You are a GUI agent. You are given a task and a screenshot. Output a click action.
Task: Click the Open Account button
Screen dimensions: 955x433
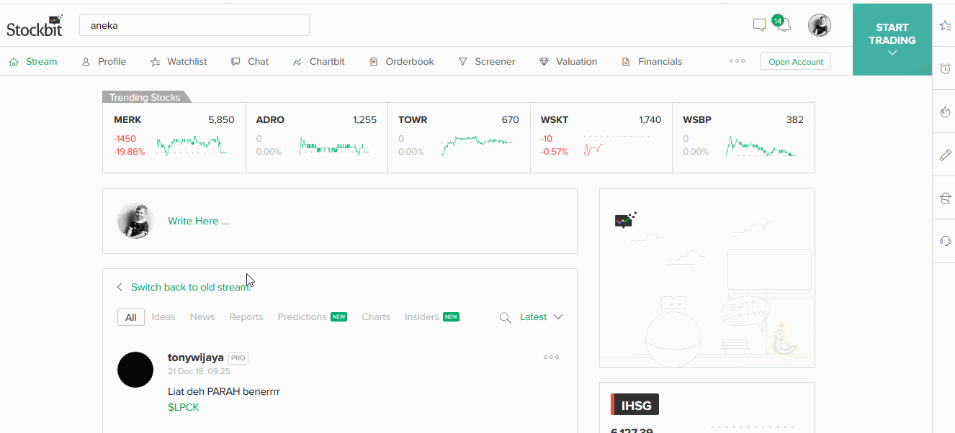tap(796, 62)
